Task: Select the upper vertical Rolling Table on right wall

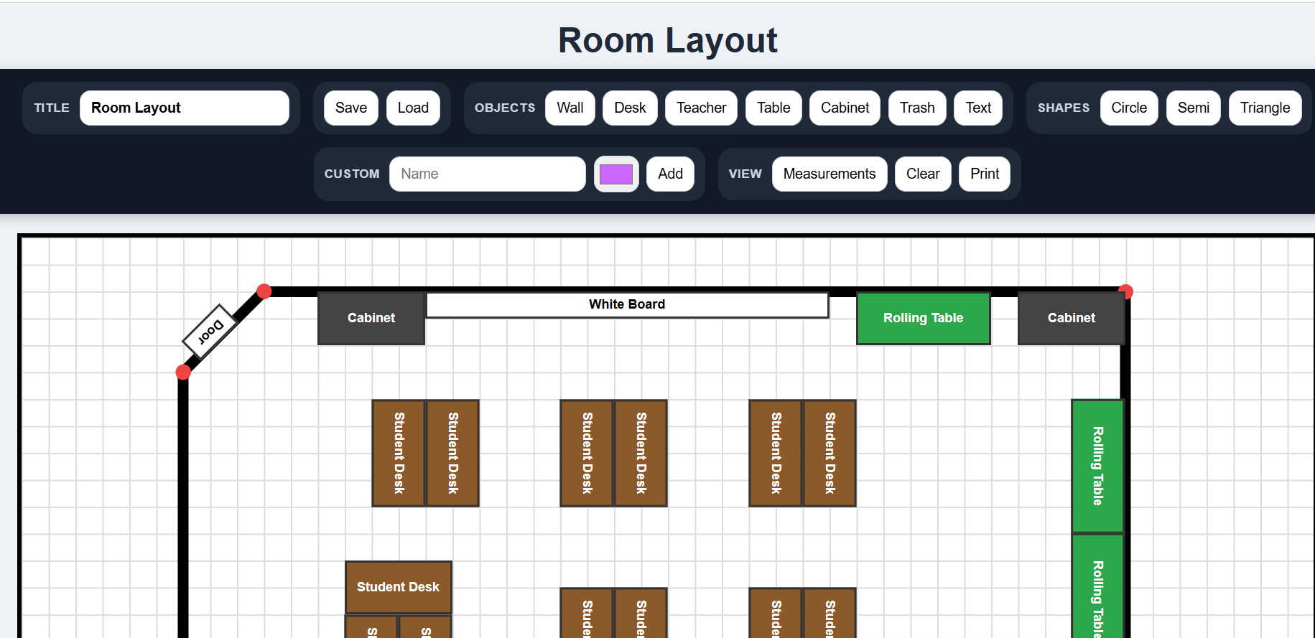Action: coord(1097,466)
